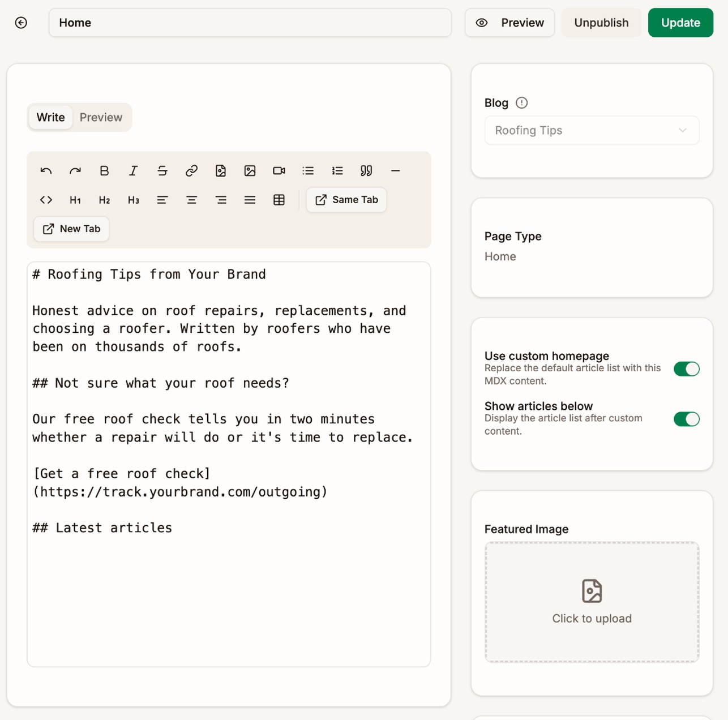Align text left

pyautogui.click(x=162, y=200)
